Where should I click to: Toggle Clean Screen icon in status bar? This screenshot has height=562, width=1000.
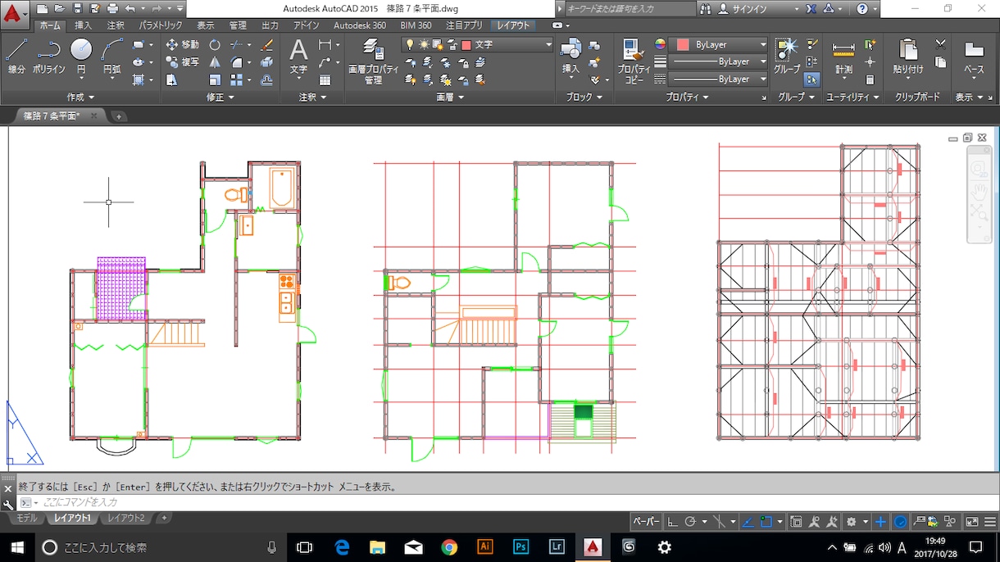[x=972, y=522]
